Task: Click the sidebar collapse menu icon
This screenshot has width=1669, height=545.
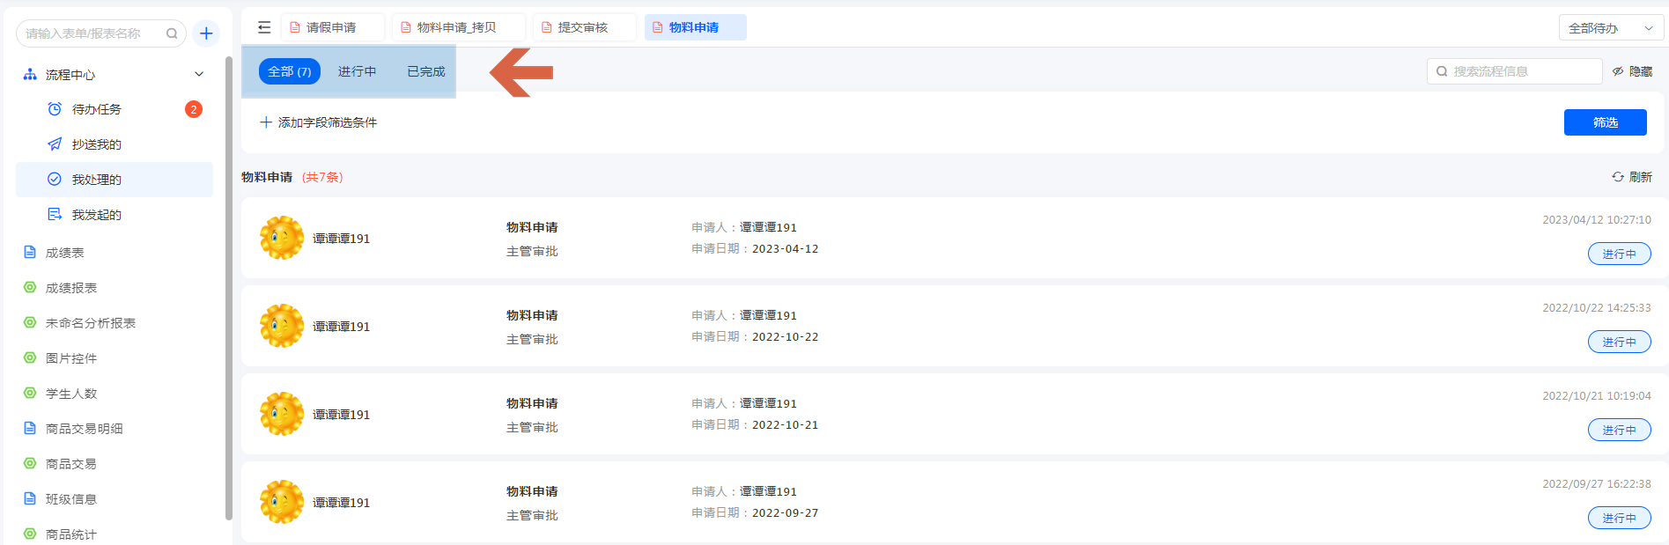Action: click(x=264, y=27)
